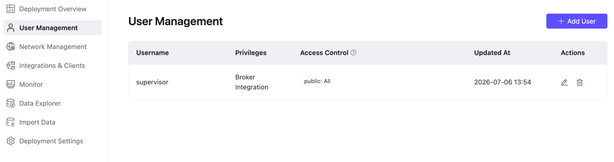Click the Deployment Settings gear icon
614x162 pixels.
point(11,141)
